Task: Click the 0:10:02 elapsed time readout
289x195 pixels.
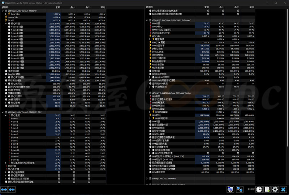Action: [251, 189]
